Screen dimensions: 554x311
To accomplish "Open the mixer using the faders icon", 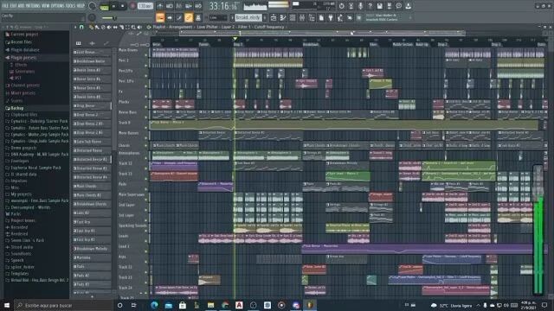I will point(302,17).
